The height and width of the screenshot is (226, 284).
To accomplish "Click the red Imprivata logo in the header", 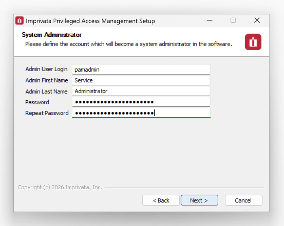I will pos(253,42).
